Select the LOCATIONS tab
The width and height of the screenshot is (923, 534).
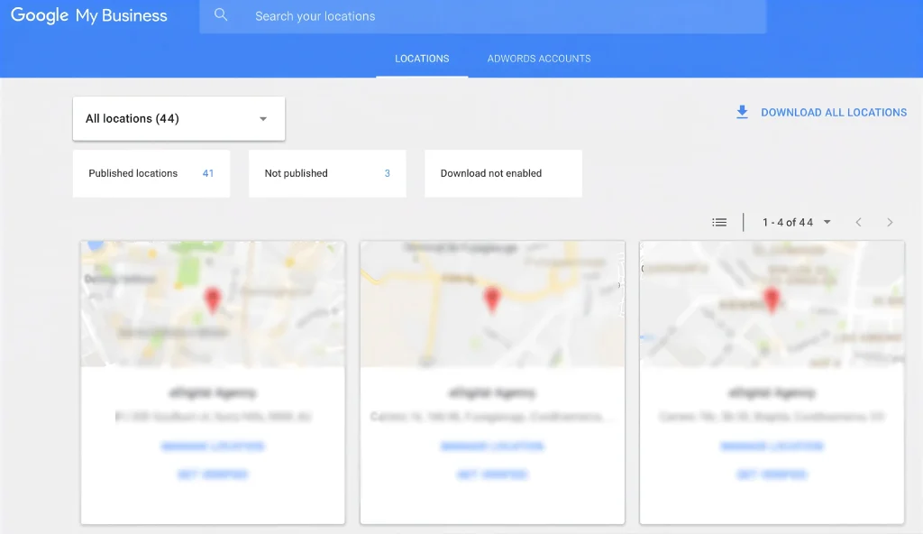(421, 58)
